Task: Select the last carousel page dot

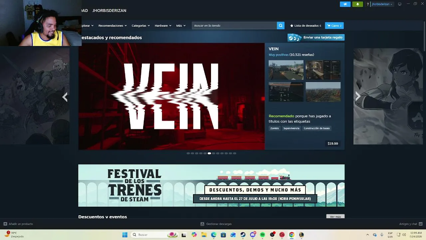Action: click(235, 153)
